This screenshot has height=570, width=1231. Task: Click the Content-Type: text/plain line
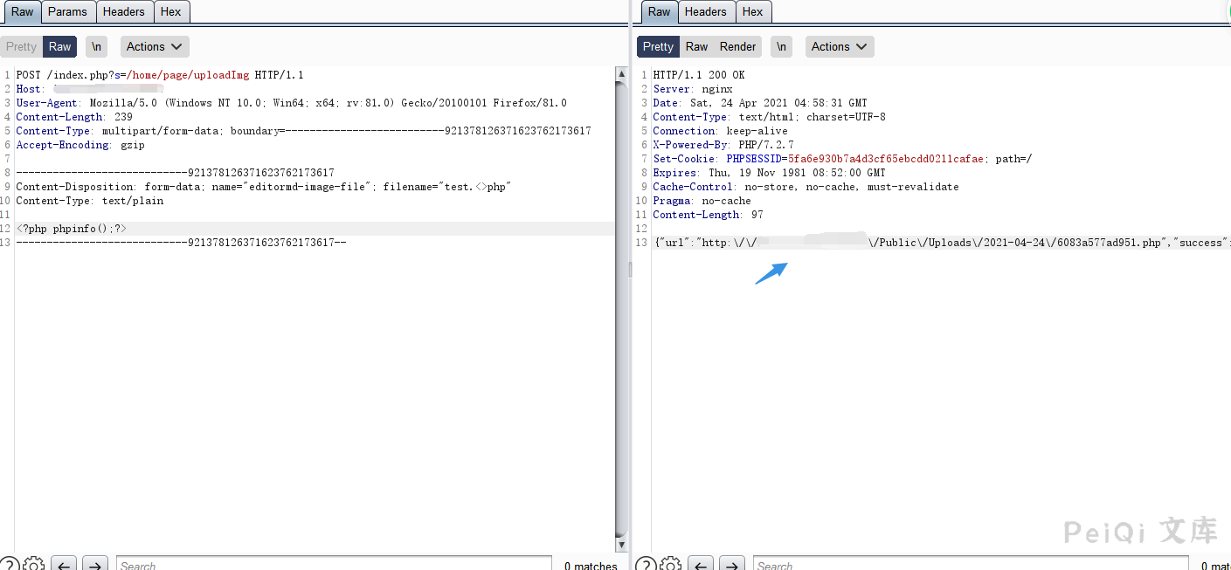[x=89, y=201]
